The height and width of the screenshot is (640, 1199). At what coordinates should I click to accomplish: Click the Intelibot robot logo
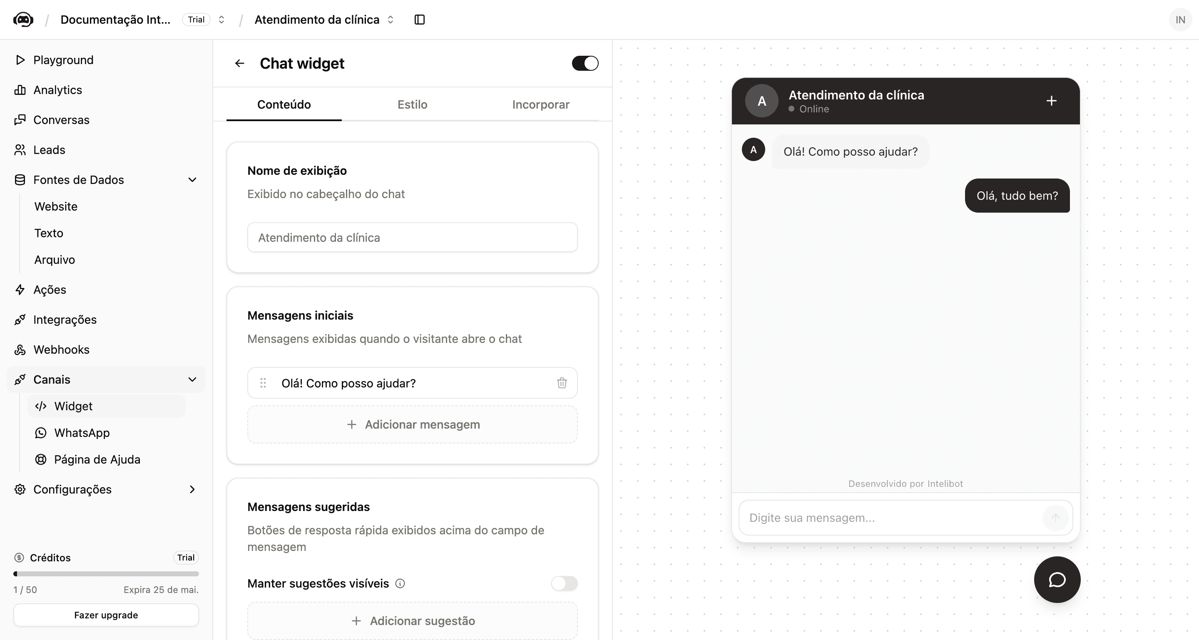tap(23, 20)
